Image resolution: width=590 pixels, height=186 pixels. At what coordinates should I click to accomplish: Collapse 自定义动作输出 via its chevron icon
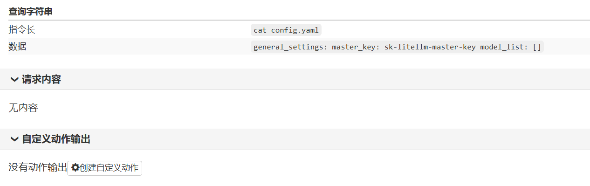[14, 139]
